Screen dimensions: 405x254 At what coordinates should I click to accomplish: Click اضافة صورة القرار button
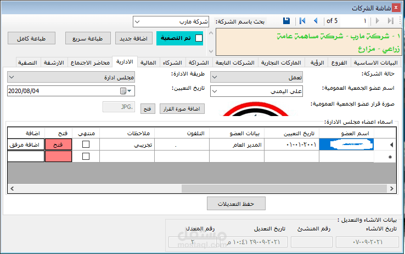pos(182,109)
